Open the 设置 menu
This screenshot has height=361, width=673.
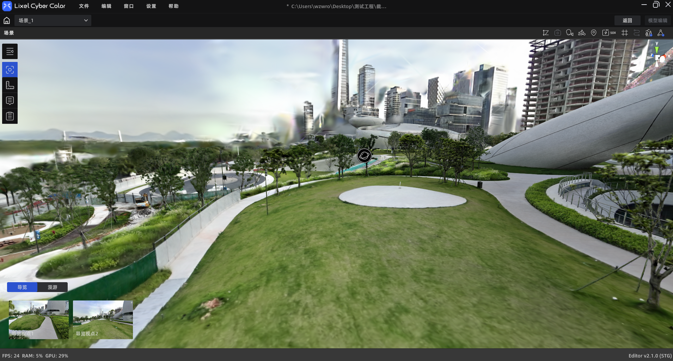click(x=151, y=6)
